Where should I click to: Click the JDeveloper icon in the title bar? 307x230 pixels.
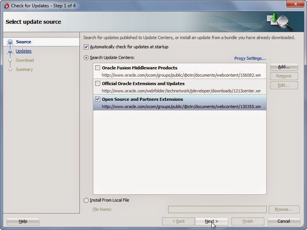(x=6, y=6)
